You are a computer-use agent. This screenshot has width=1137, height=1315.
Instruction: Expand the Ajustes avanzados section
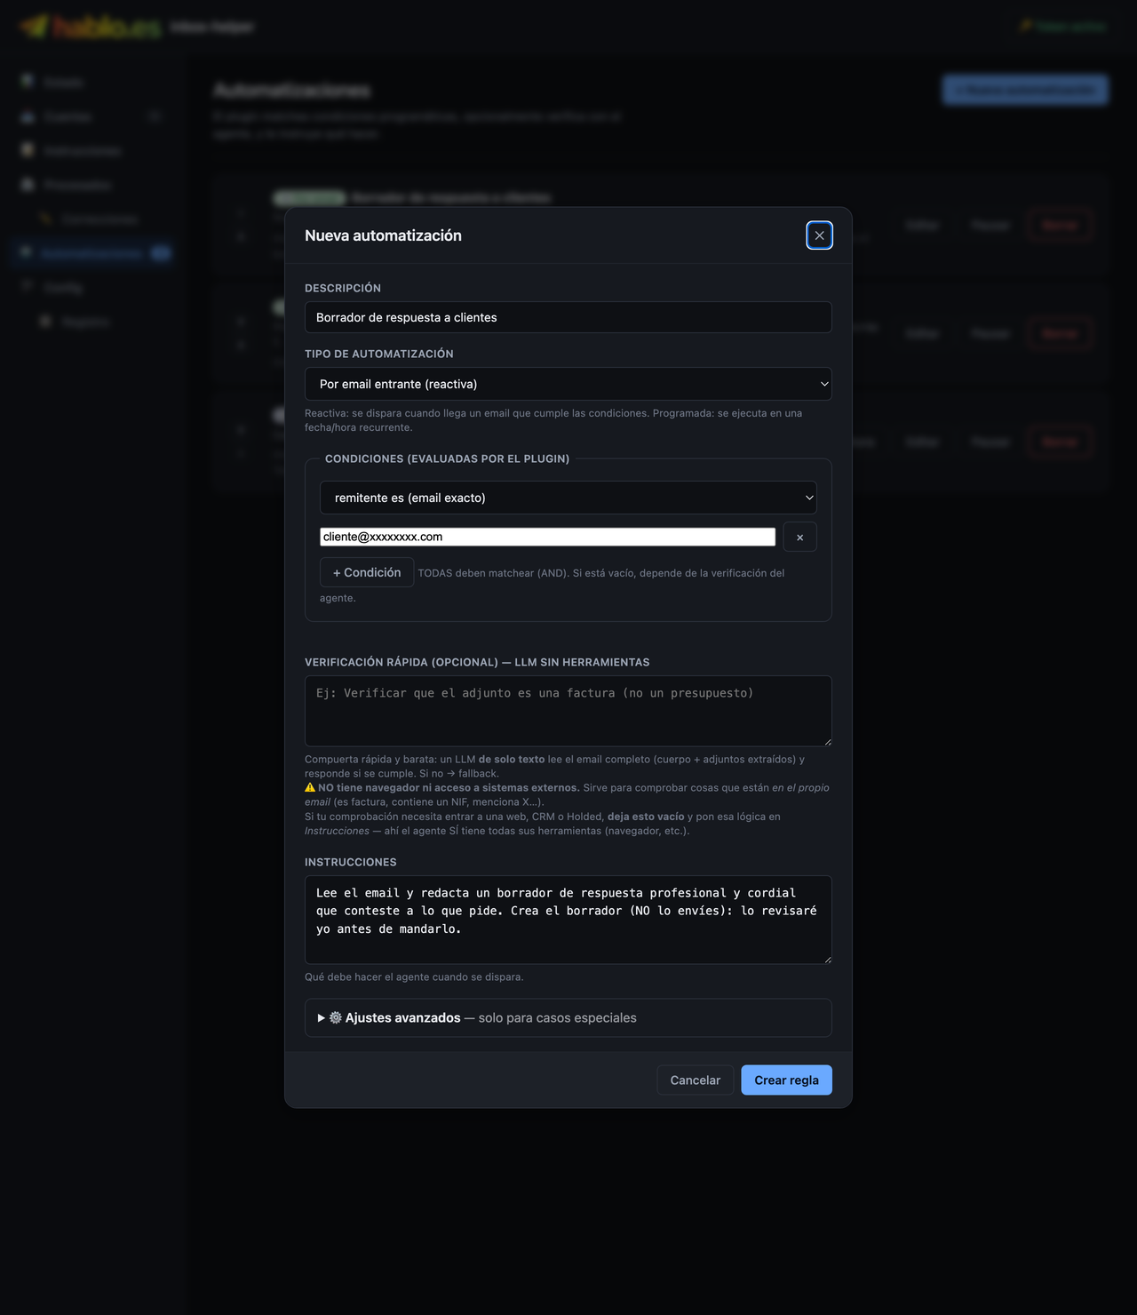(568, 1017)
